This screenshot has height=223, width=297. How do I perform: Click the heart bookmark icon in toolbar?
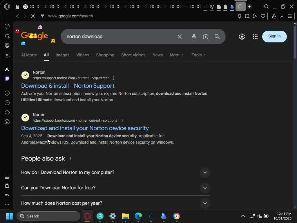(263, 16)
